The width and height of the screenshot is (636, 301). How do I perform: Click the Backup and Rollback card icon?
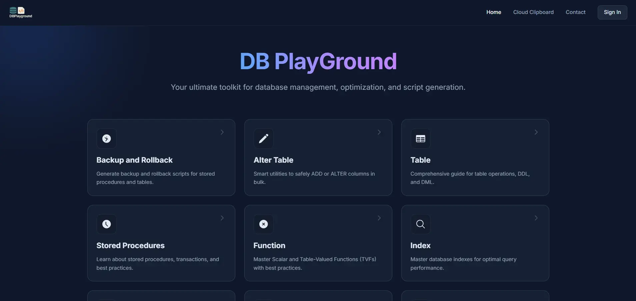point(107,139)
